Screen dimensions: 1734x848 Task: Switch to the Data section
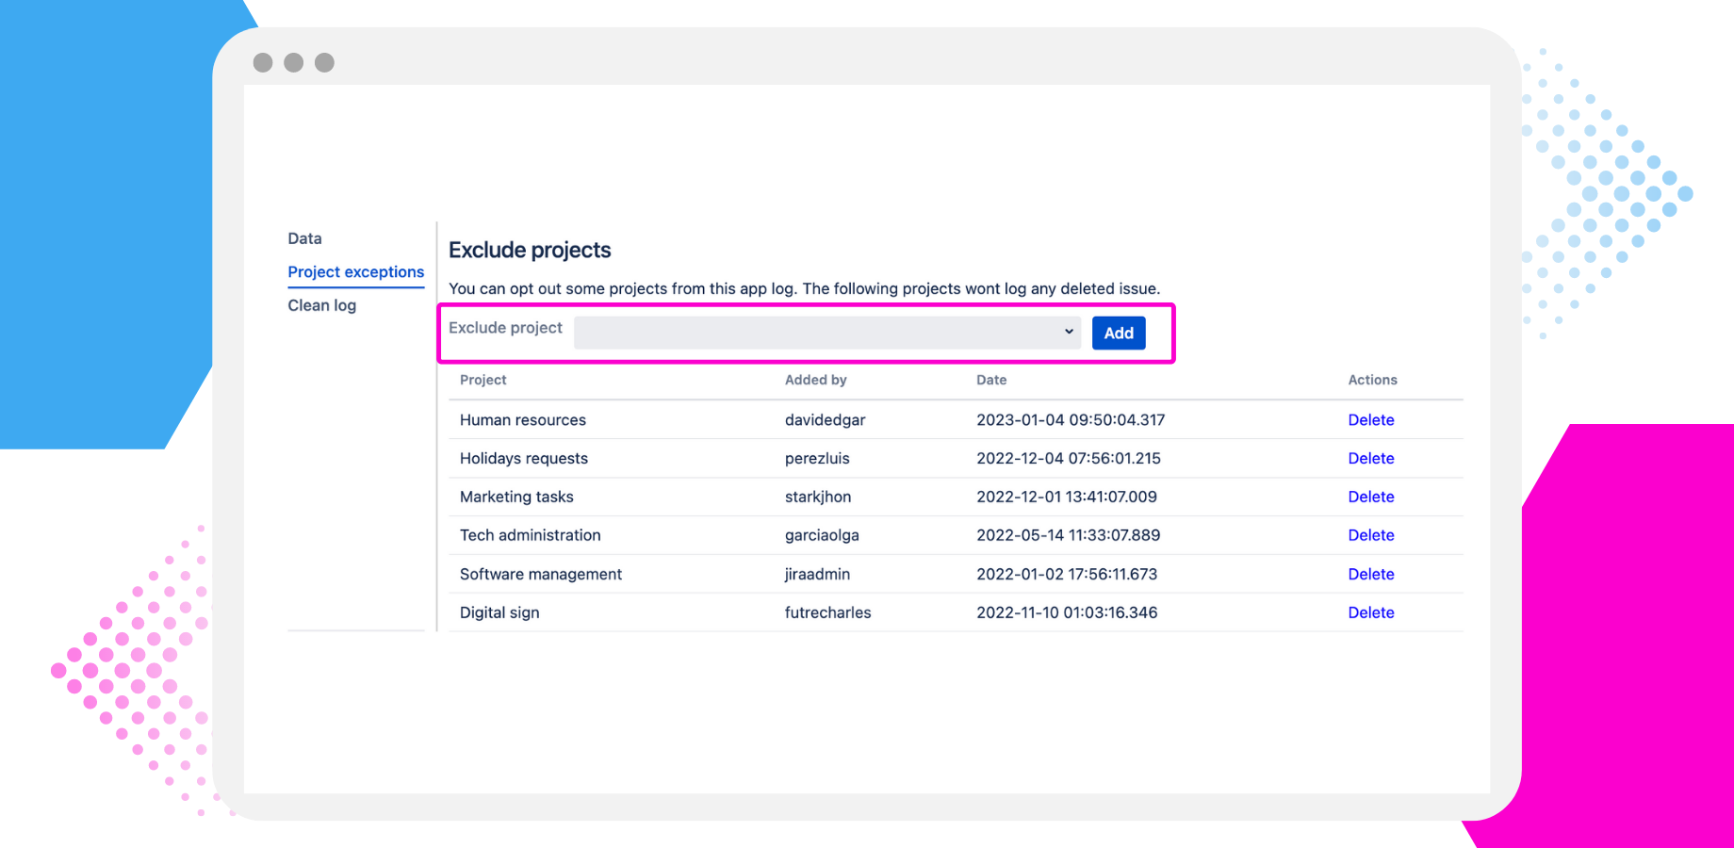303,238
